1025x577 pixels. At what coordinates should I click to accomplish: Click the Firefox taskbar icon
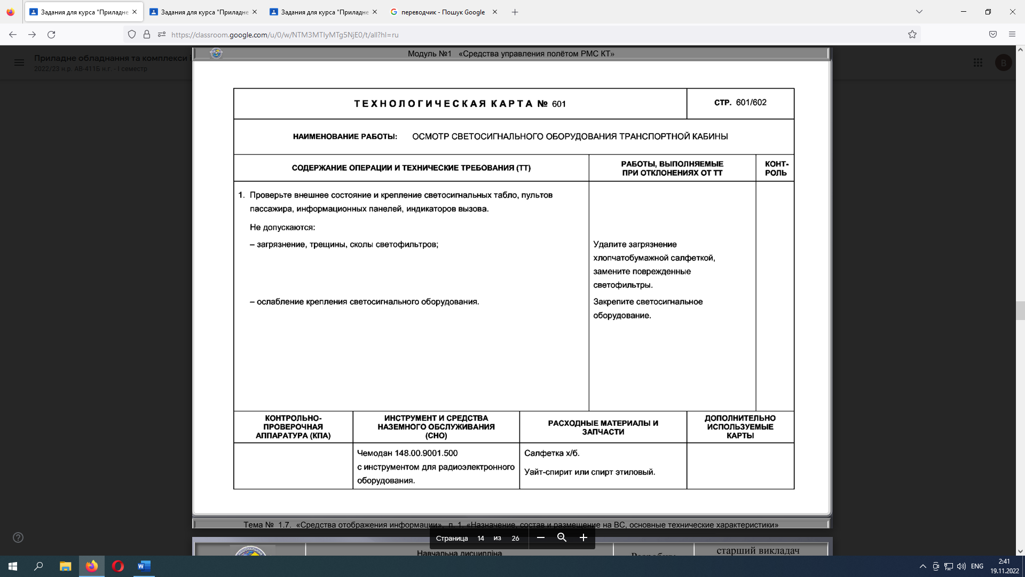92,566
